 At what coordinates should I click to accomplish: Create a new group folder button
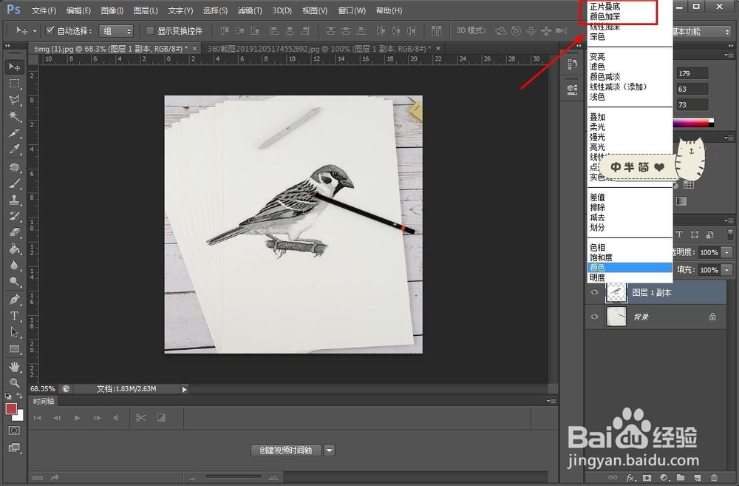(x=680, y=478)
